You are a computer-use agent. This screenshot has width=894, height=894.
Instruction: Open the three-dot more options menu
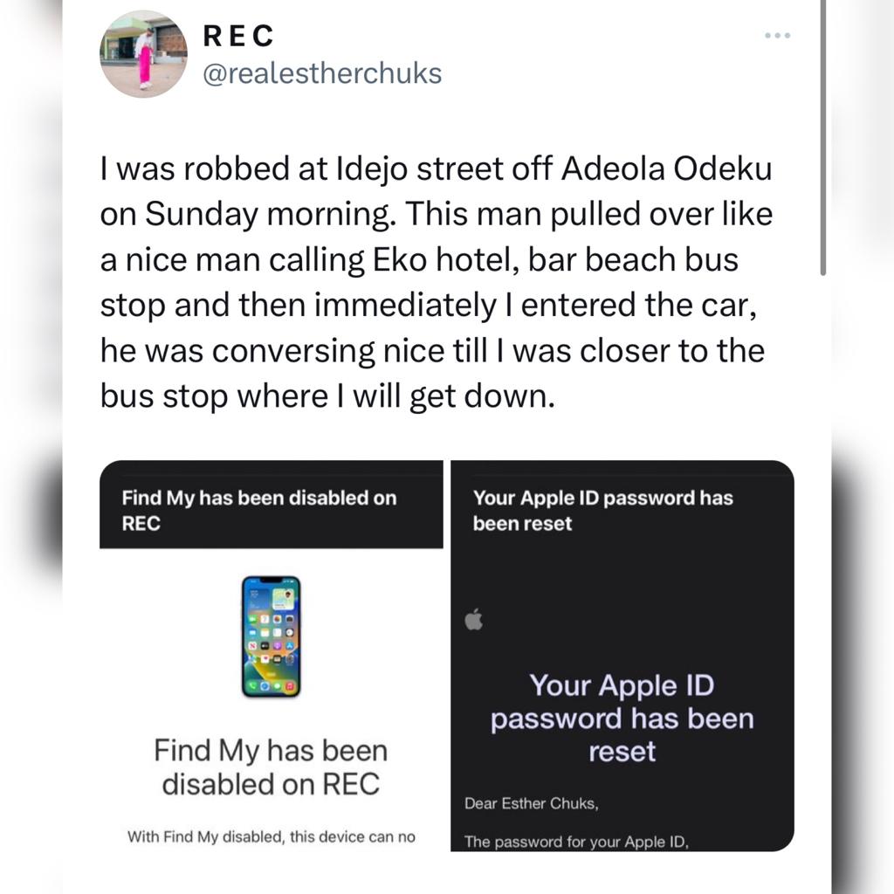776,36
